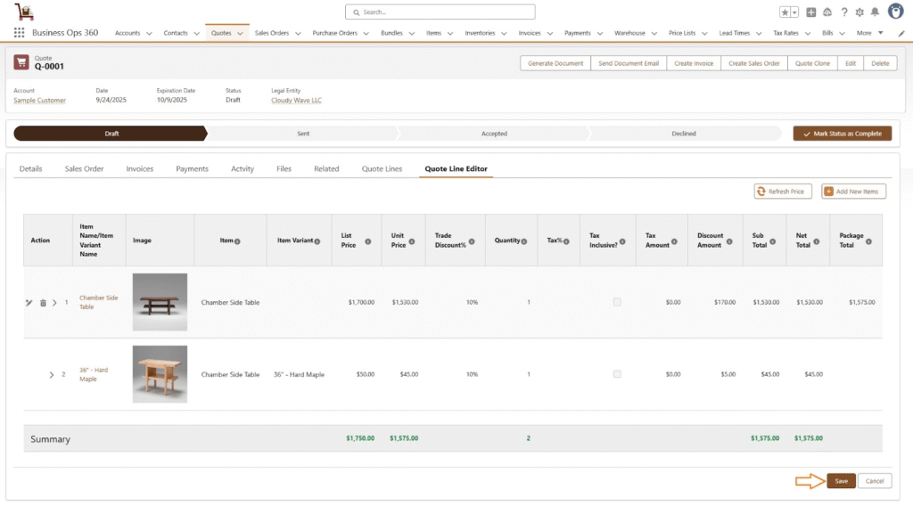The width and height of the screenshot is (913, 506).
Task: Open the setup gear icon
Action: (860, 12)
